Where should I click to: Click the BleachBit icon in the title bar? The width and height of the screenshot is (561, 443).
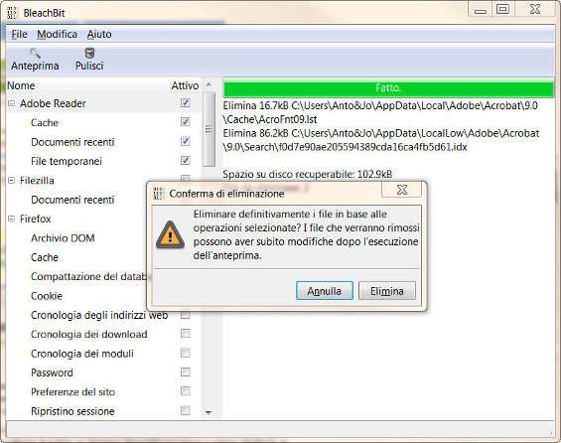point(12,13)
